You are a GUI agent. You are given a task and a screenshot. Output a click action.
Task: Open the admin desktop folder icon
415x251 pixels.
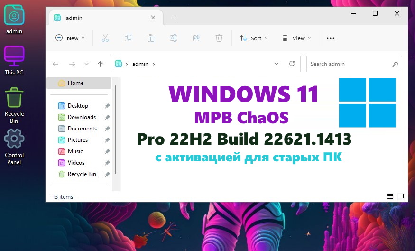tap(14, 19)
